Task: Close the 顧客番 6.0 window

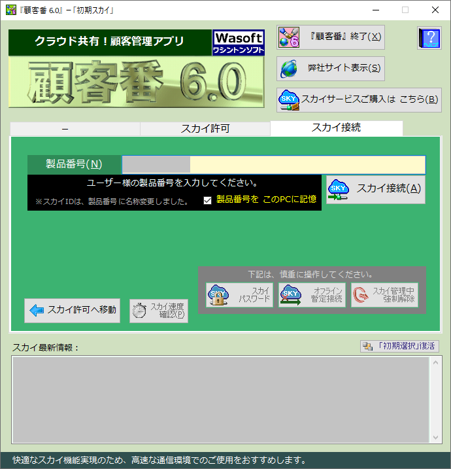Action: click(x=435, y=10)
